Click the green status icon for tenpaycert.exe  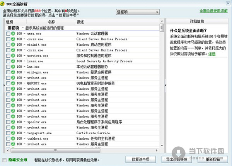click(x=13, y=133)
